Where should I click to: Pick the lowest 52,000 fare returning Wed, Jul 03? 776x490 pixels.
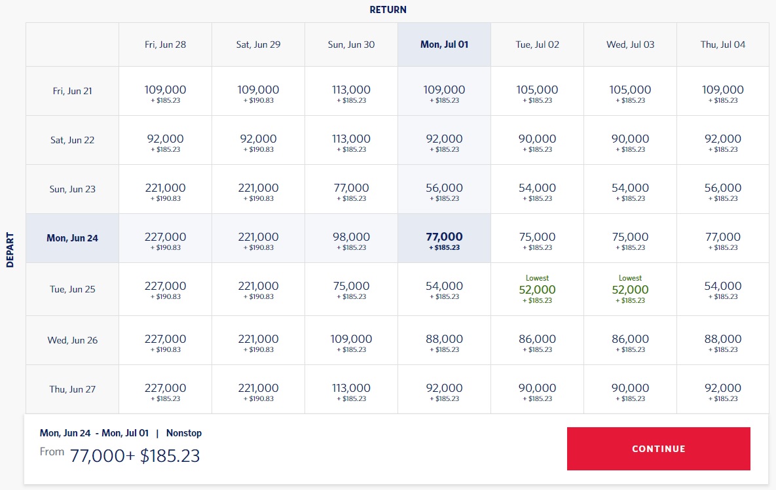click(x=630, y=290)
